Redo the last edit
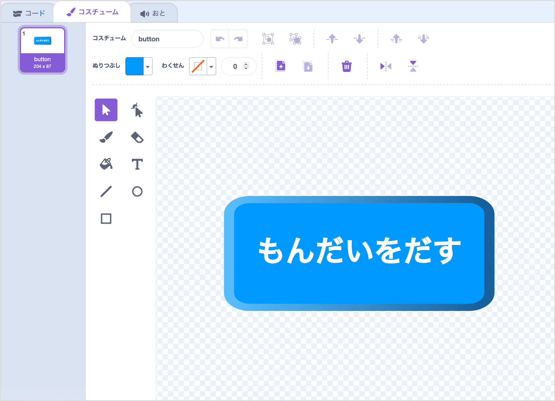Image resolution: width=555 pixels, height=401 pixels. pos(238,39)
